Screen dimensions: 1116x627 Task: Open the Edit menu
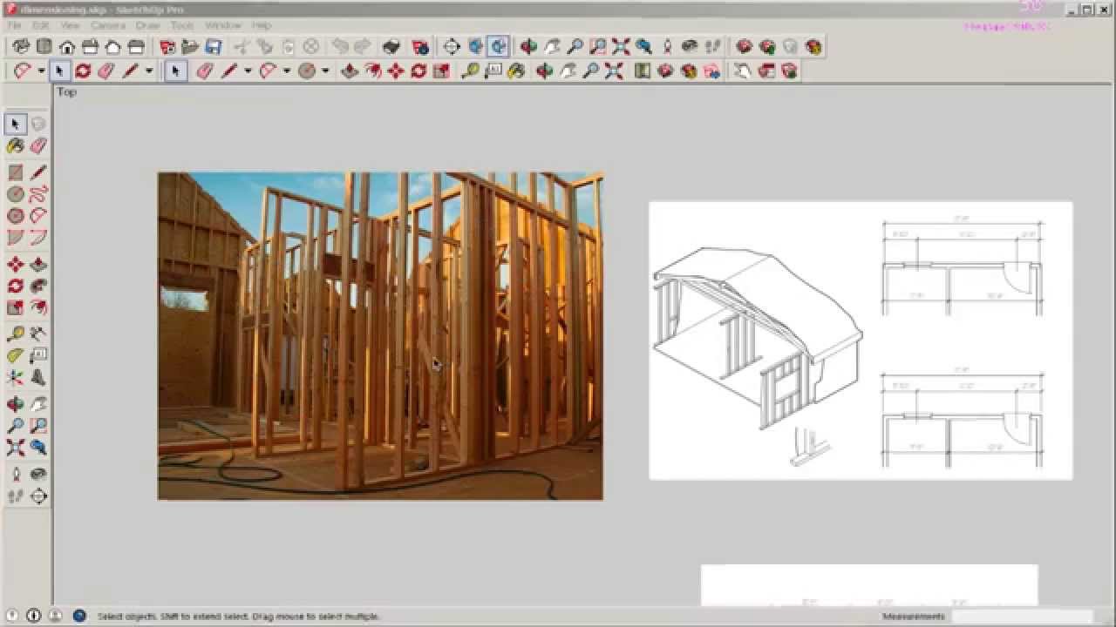(41, 25)
